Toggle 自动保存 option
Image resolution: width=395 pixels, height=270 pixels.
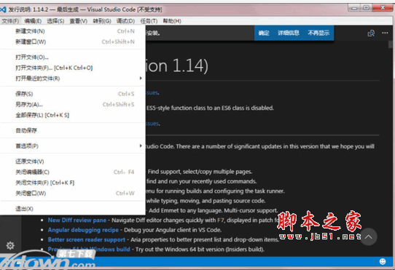coord(73,130)
